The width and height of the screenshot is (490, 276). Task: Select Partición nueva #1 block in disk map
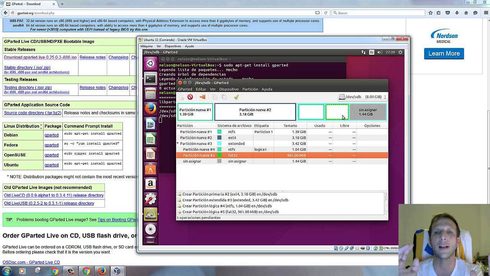[195, 112]
